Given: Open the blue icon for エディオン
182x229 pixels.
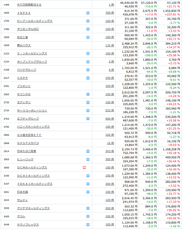Looking at the screenshot, I should [88, 102].
